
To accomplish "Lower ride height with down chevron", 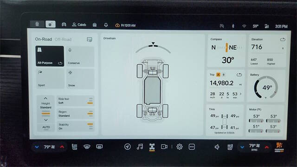I will (46, 120).
